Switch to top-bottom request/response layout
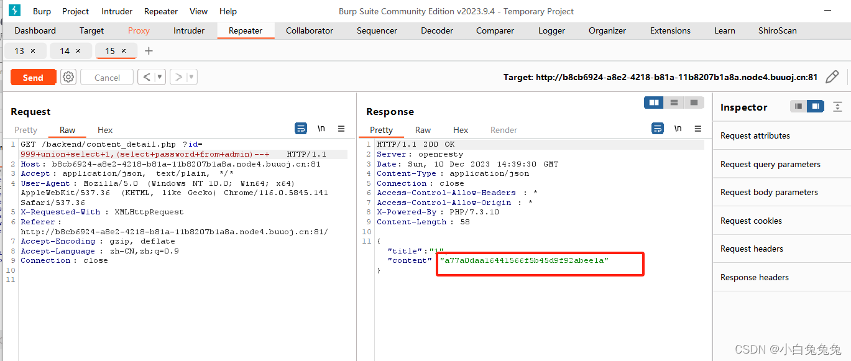 [674, 103]
